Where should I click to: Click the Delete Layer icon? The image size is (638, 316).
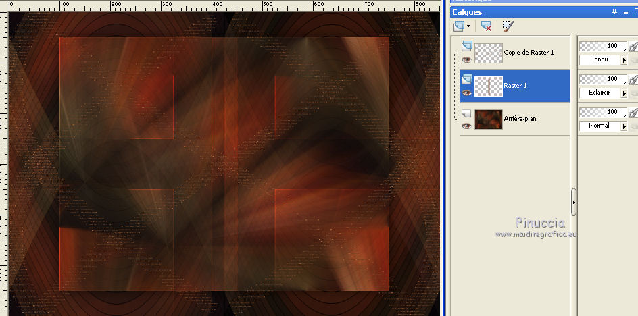486,26
